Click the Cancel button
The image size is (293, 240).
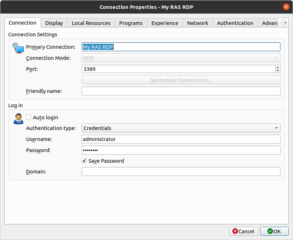point(243,231)
